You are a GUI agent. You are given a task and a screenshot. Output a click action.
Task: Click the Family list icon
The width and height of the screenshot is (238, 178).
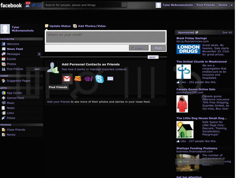[4, 135]
